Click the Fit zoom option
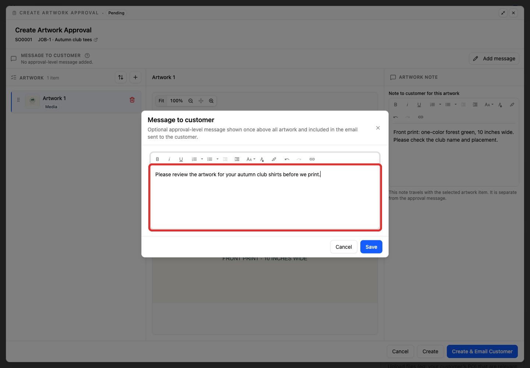The image size is (530, 368). point(161,101)
